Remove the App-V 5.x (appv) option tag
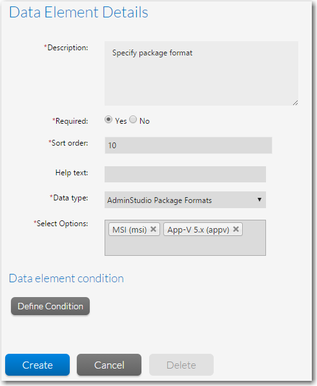The height and width of the screenshot is (386, 317). point(236,229)
